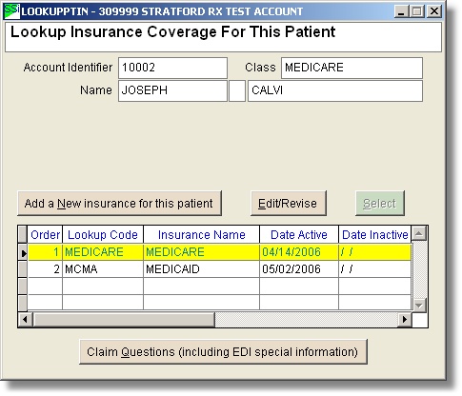Image resolution: width=462 pixels, height=396 pixels.
Task: Click the grid's top-left corner selector
Action: point(23,234)
